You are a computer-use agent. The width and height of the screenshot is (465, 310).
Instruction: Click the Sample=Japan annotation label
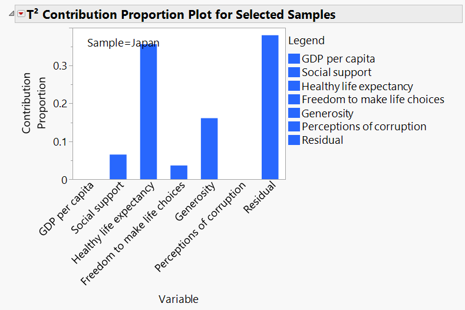(123, 43)
